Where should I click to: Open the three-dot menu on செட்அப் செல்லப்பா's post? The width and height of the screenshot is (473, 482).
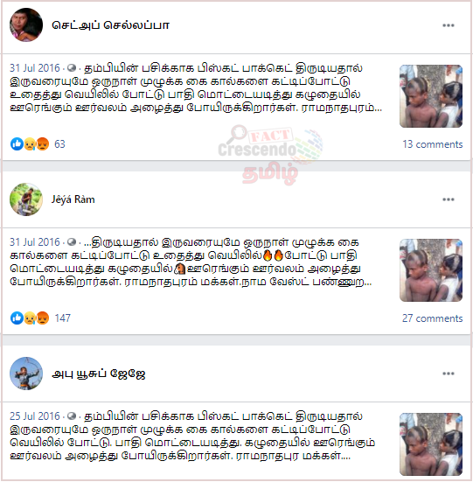tap(449, 25)
